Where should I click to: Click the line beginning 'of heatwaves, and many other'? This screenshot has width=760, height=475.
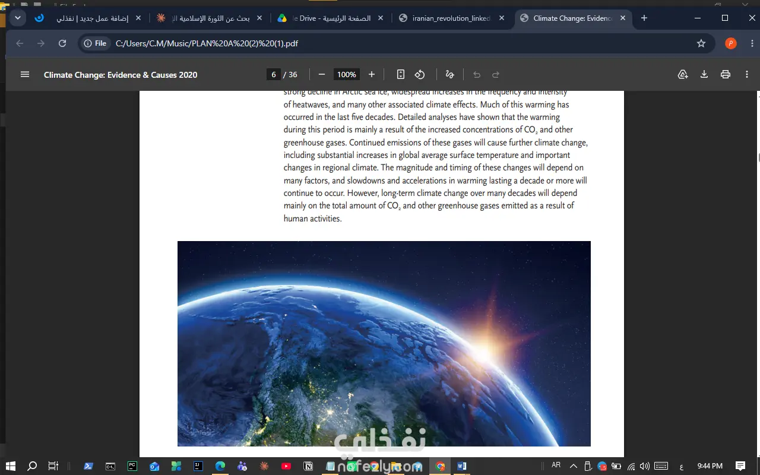[x=426, y=105]
